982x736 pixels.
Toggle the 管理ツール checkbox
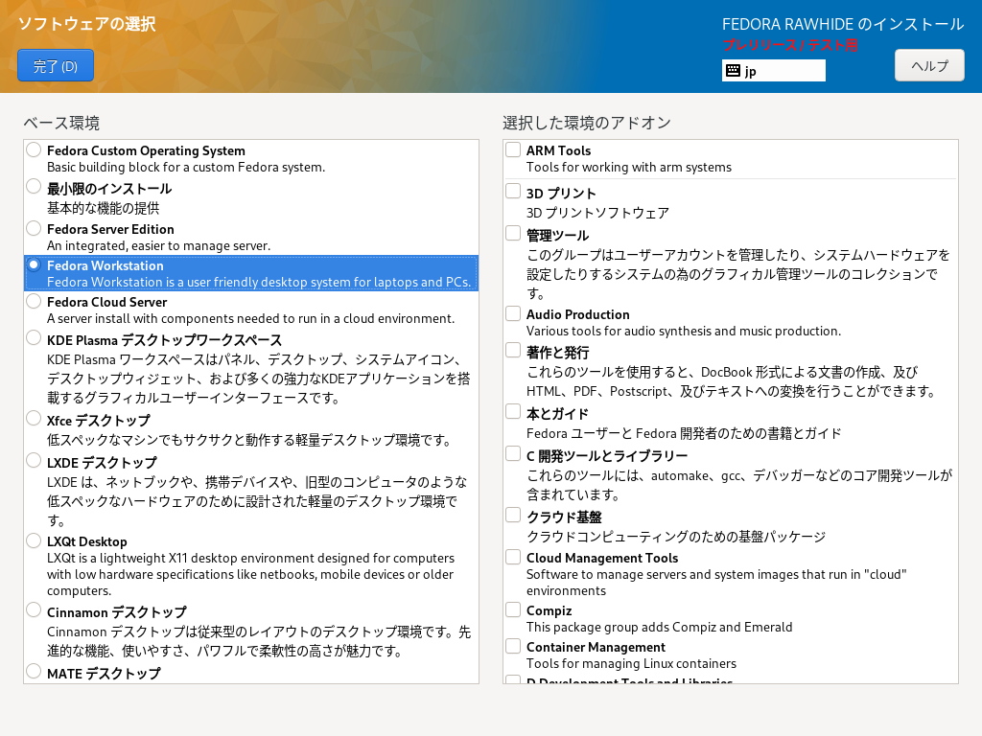[x=513, y=234]
